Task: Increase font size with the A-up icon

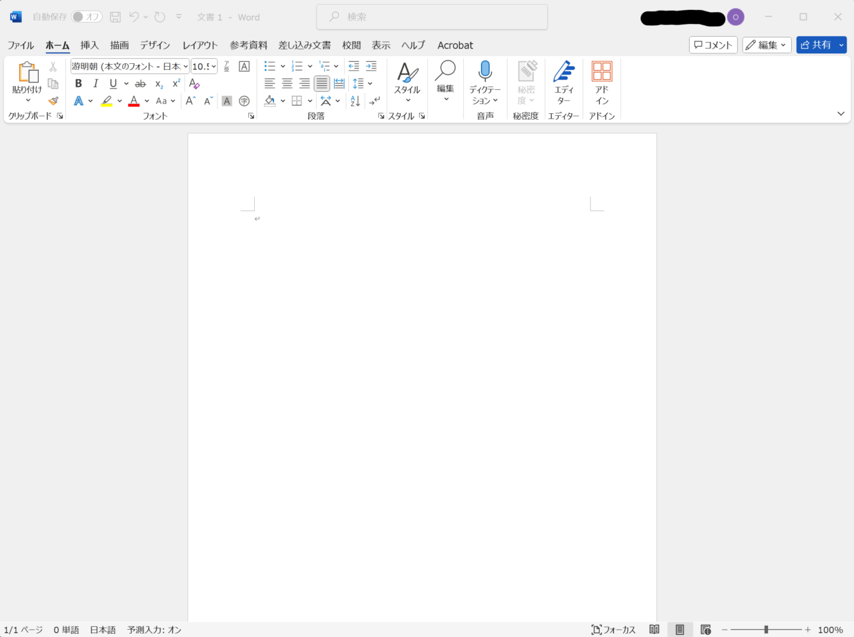Action: 191,101
